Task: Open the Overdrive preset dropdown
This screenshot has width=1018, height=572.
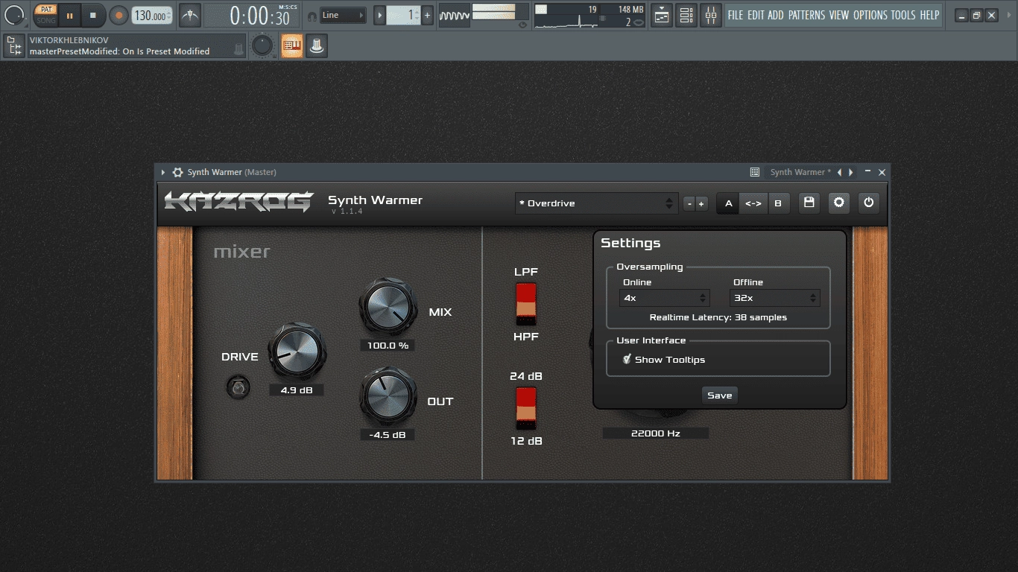Action: 596,203
